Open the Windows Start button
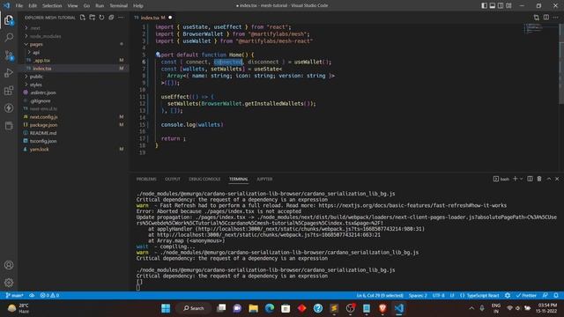The image size is (564, 317). (x=166, y=308)
